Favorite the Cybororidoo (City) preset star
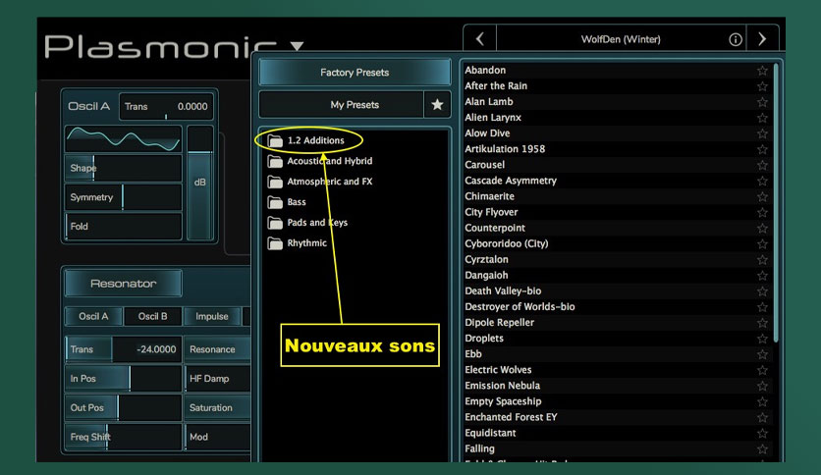The height and width of the screenshot is (475, 821). pos(762,243)
